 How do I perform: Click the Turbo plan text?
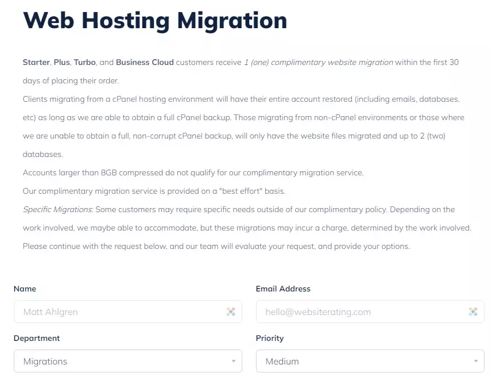click(85, 62)
